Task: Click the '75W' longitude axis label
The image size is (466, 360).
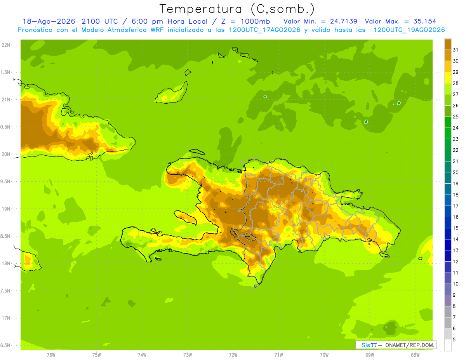Action: pyautogui.click(x=97, y=355)
